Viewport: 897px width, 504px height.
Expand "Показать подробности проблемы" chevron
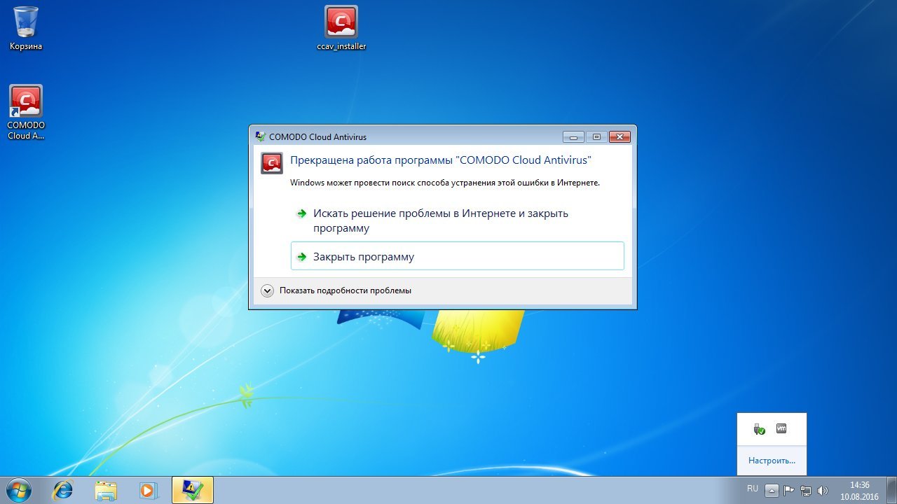(267, 290)
